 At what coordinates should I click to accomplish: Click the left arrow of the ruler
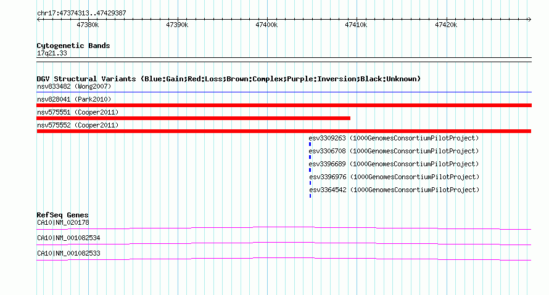pyautogui.click(x=38, y=20)
